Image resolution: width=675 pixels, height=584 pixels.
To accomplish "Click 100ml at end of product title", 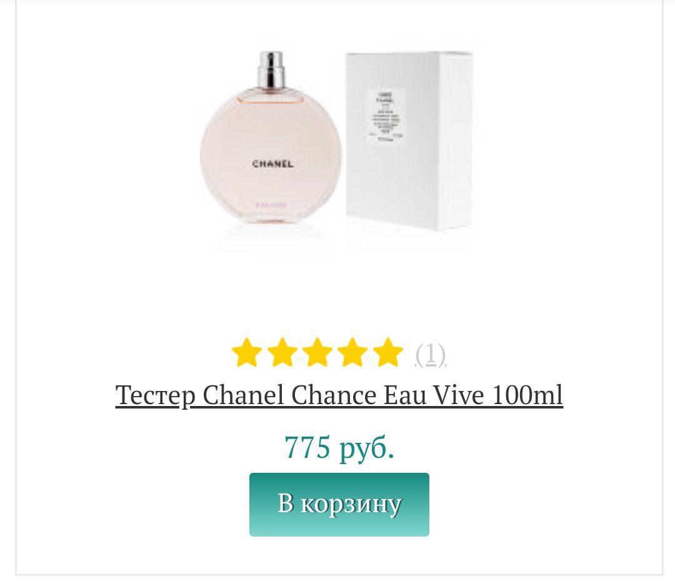I will pyautogui.click(x=527, y=395).
